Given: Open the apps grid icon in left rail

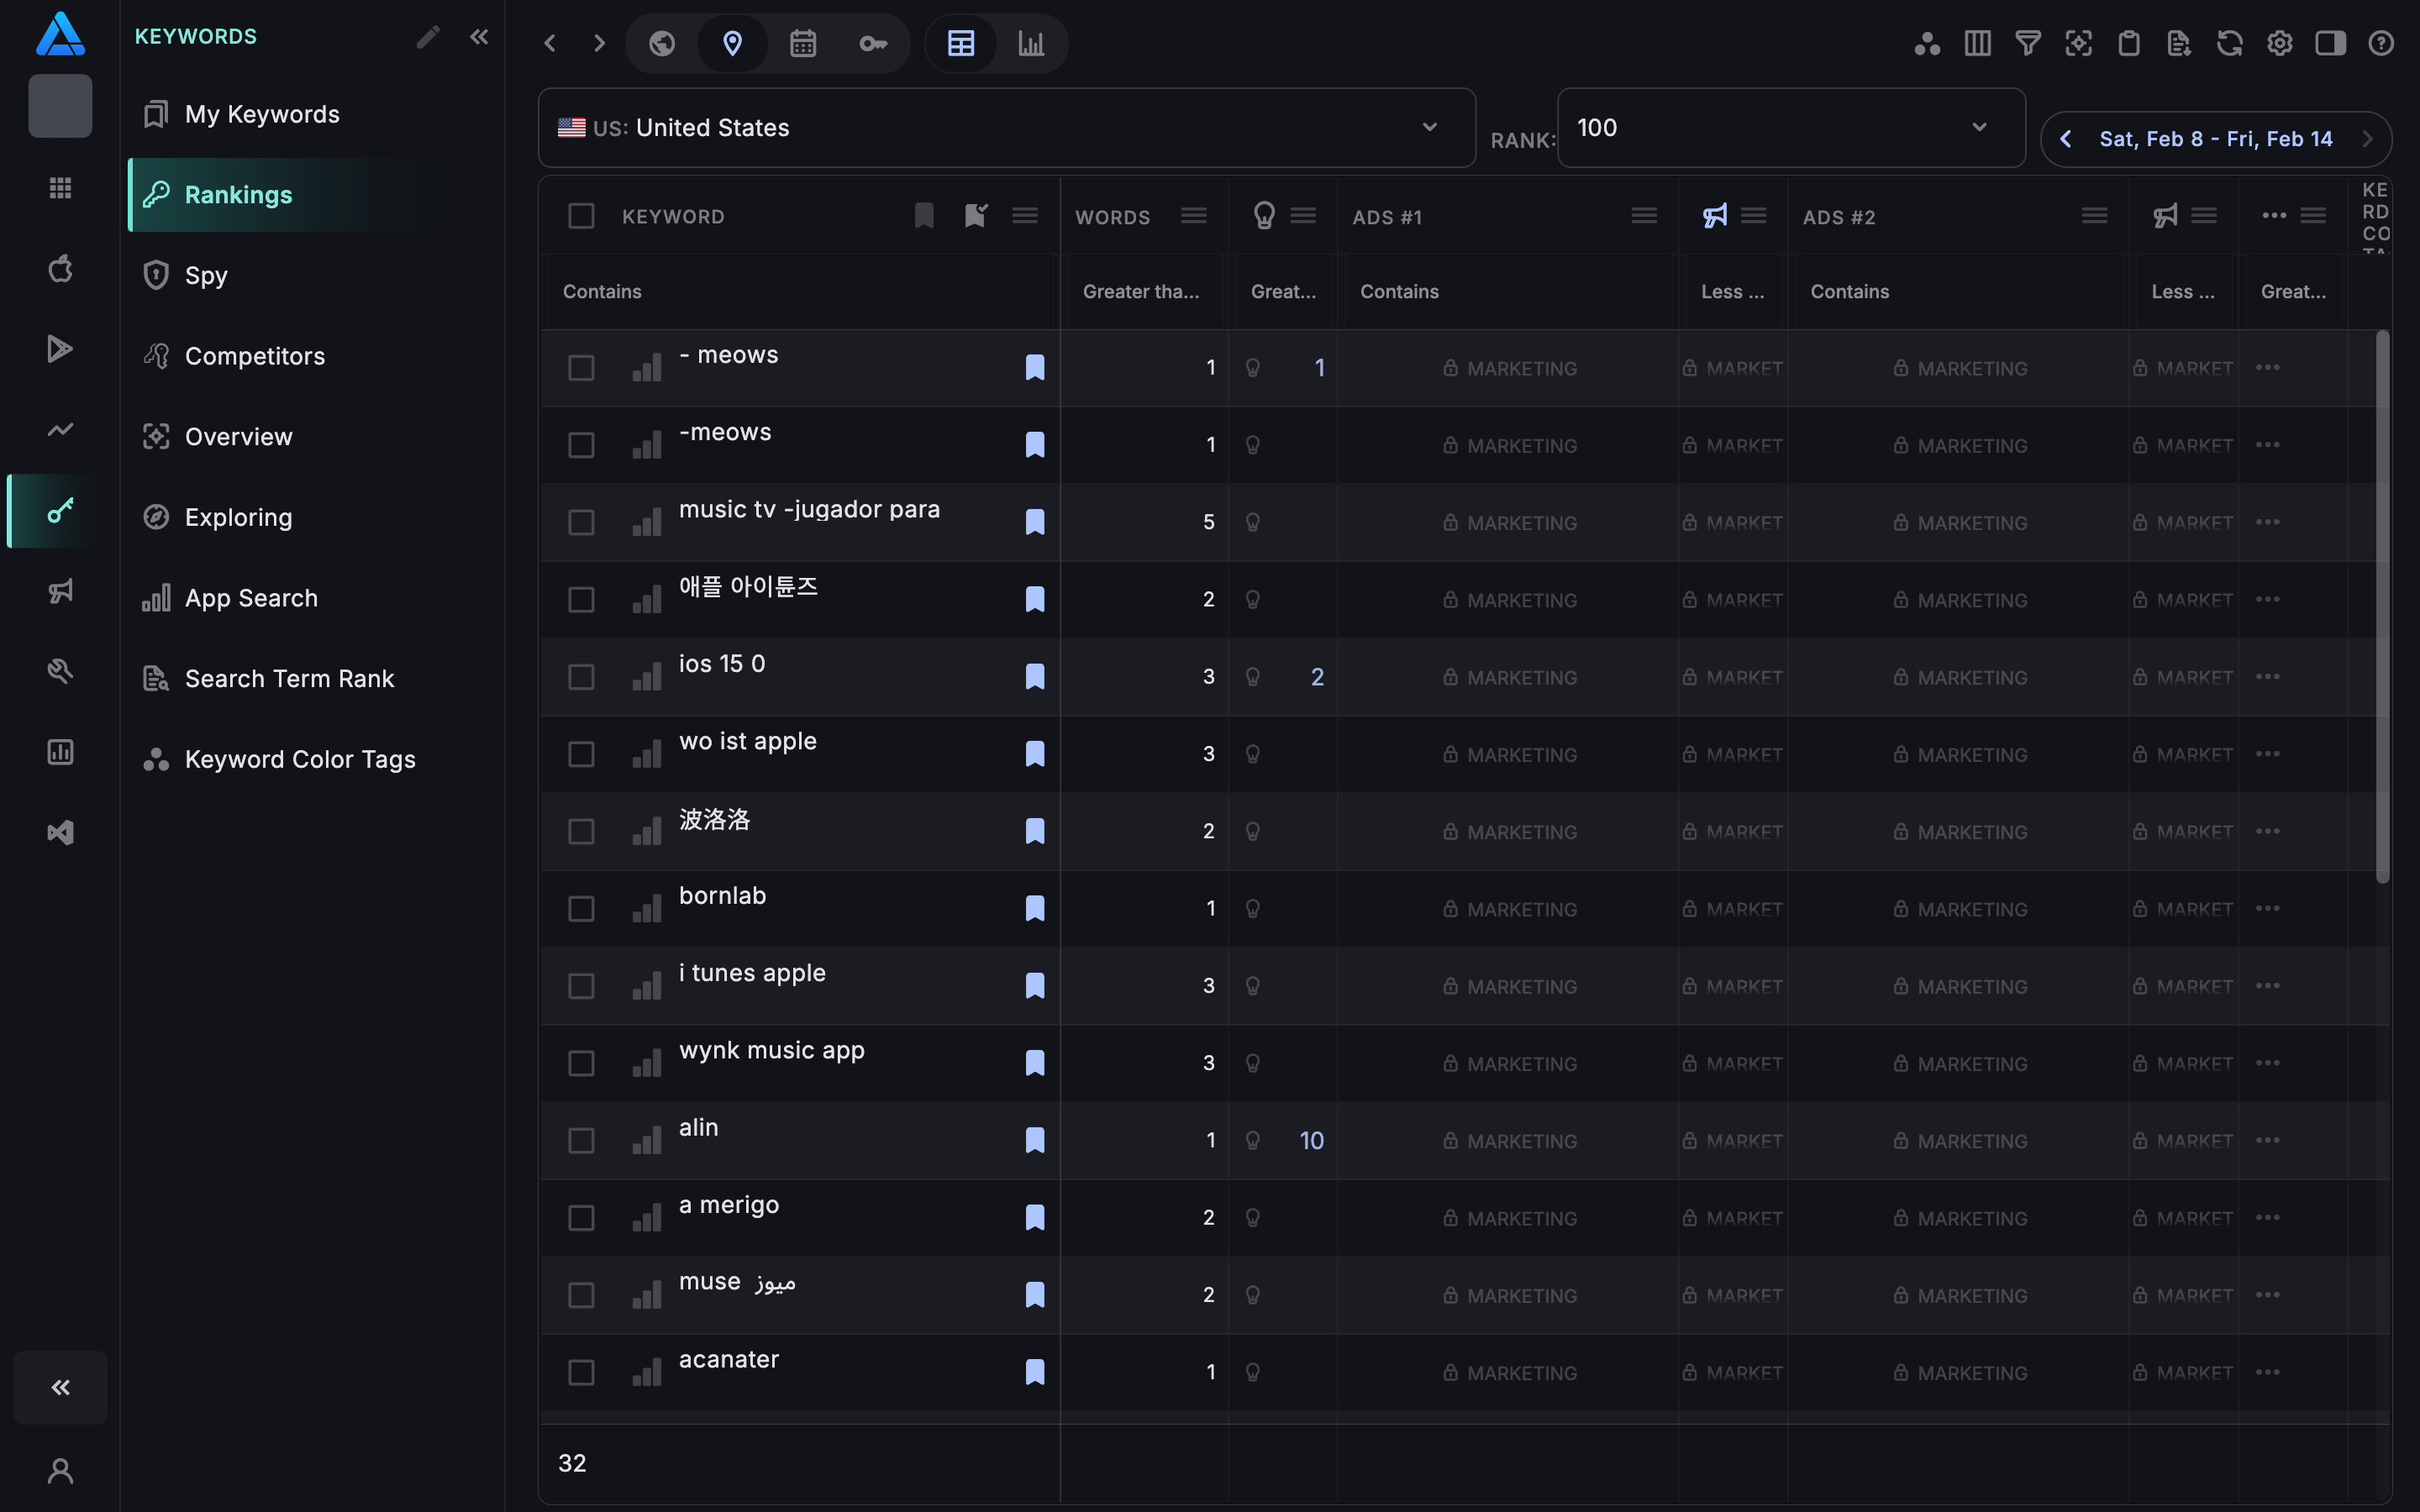Looking at the screenshot, I should 60,187.
